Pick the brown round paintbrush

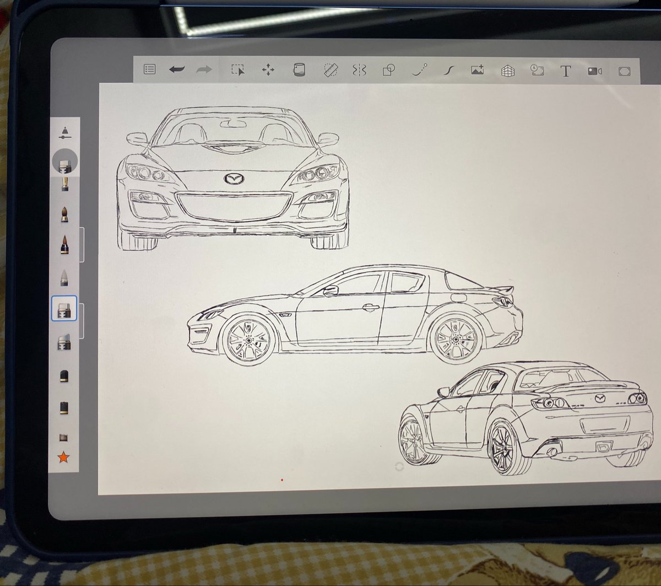(x=64, y=214)
